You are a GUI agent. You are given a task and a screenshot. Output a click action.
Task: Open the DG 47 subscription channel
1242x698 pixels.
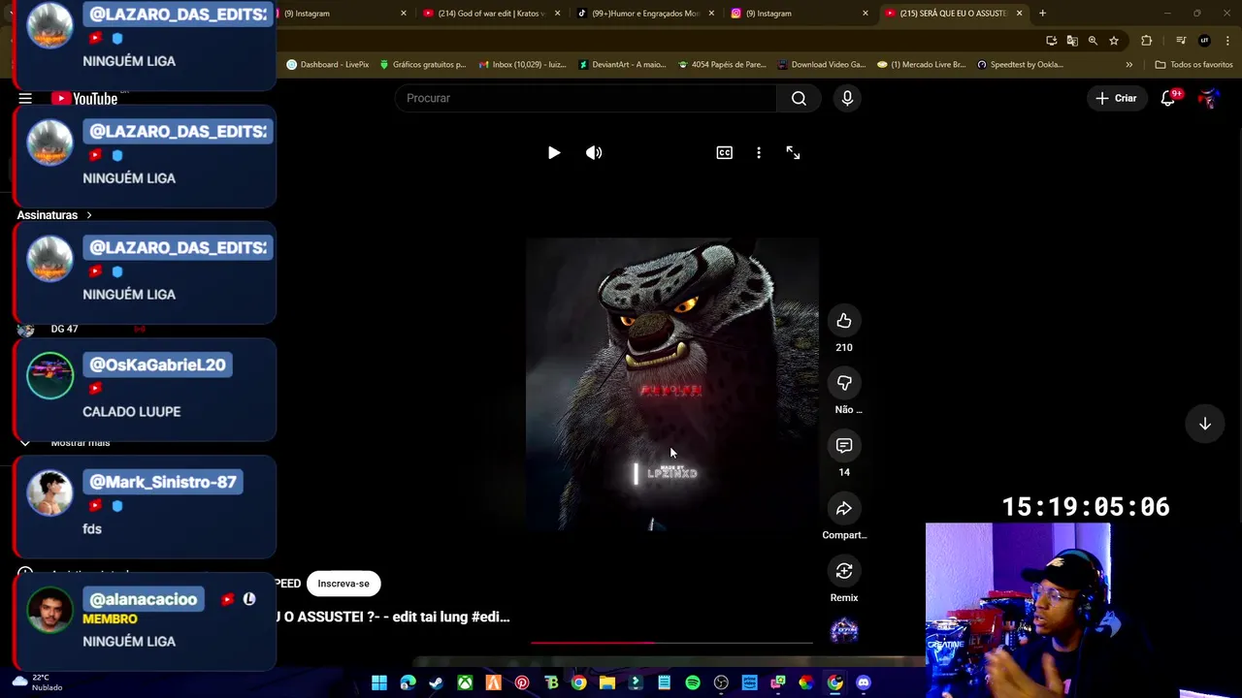click(x=64, y=329)
